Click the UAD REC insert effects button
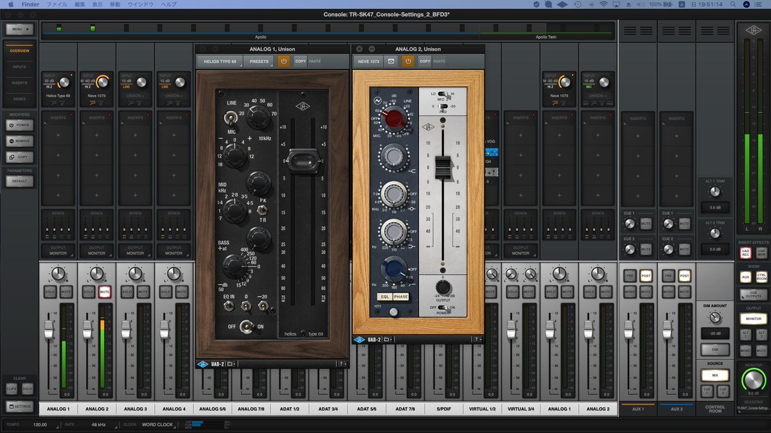The width and height of the screenshot is (771, 433). point(745,253)
